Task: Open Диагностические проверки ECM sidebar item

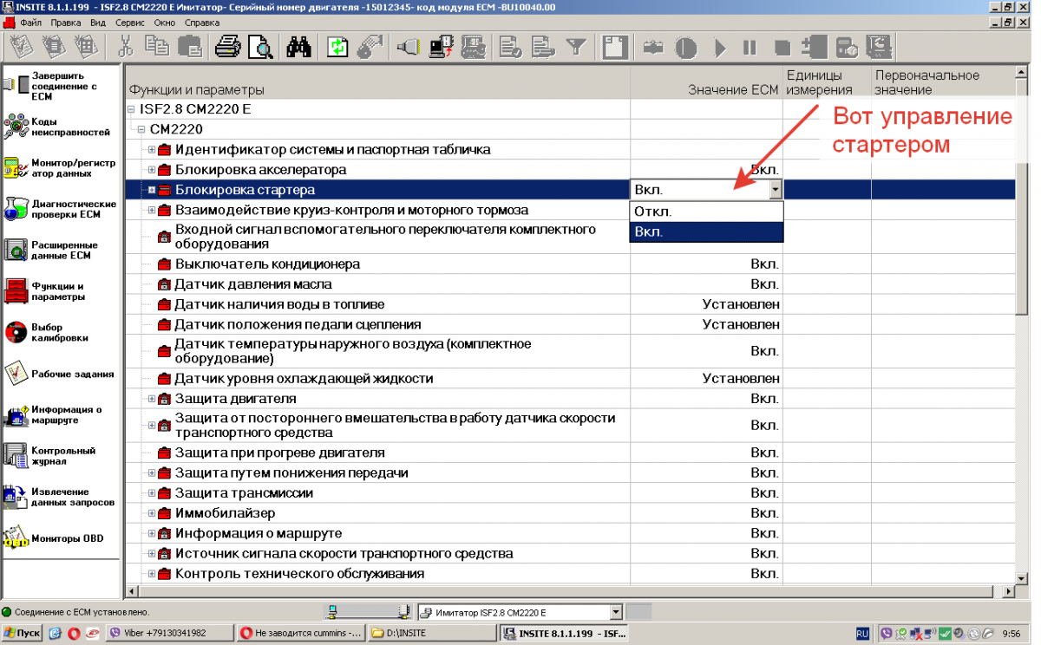Action: (59, 208)
